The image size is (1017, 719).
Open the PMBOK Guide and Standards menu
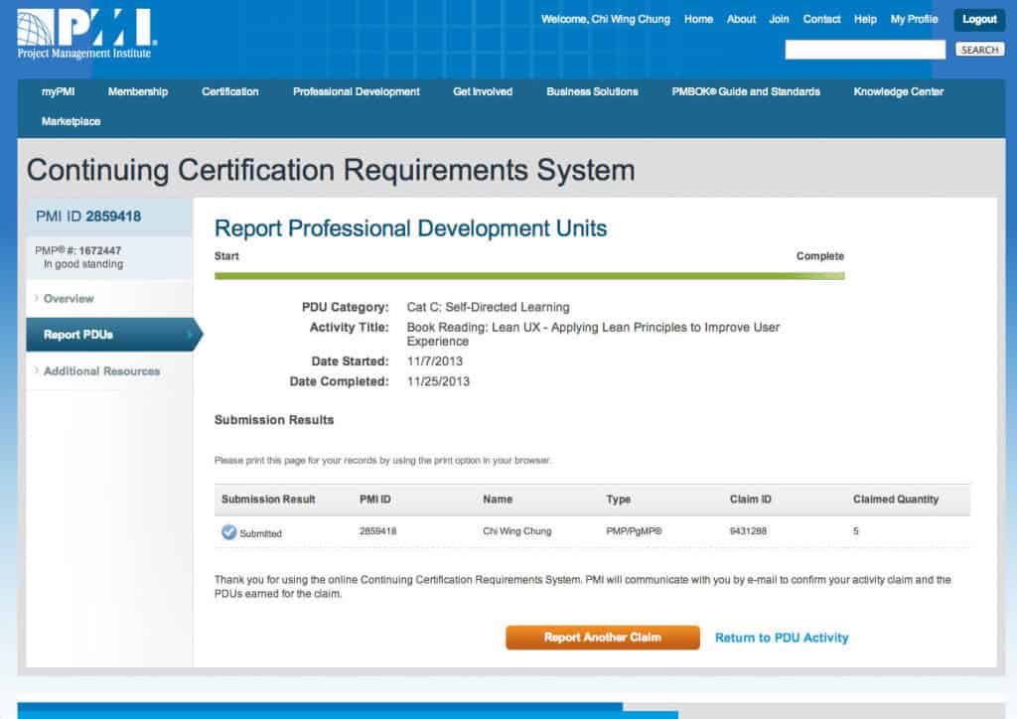[x=746, y=91]
